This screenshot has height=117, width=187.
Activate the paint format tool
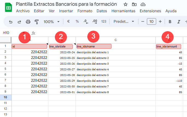click(37, 22)
